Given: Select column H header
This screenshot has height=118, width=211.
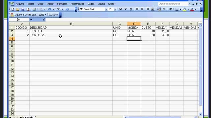Looking at the screenshot, I should (191, 24).
